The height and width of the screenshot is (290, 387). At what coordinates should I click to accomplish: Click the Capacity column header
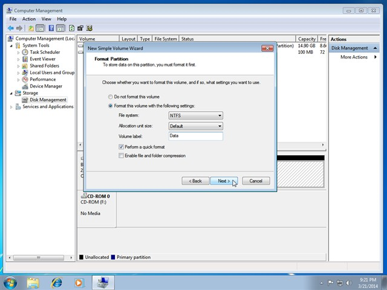[307, 39]
